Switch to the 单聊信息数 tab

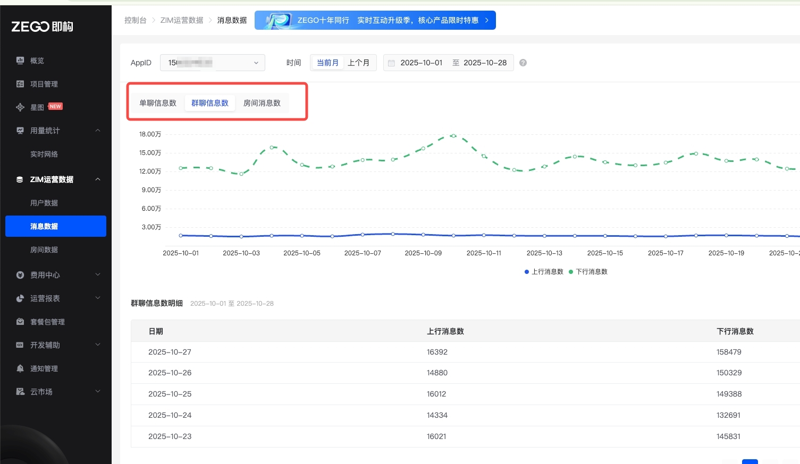(x=158, y=103)
